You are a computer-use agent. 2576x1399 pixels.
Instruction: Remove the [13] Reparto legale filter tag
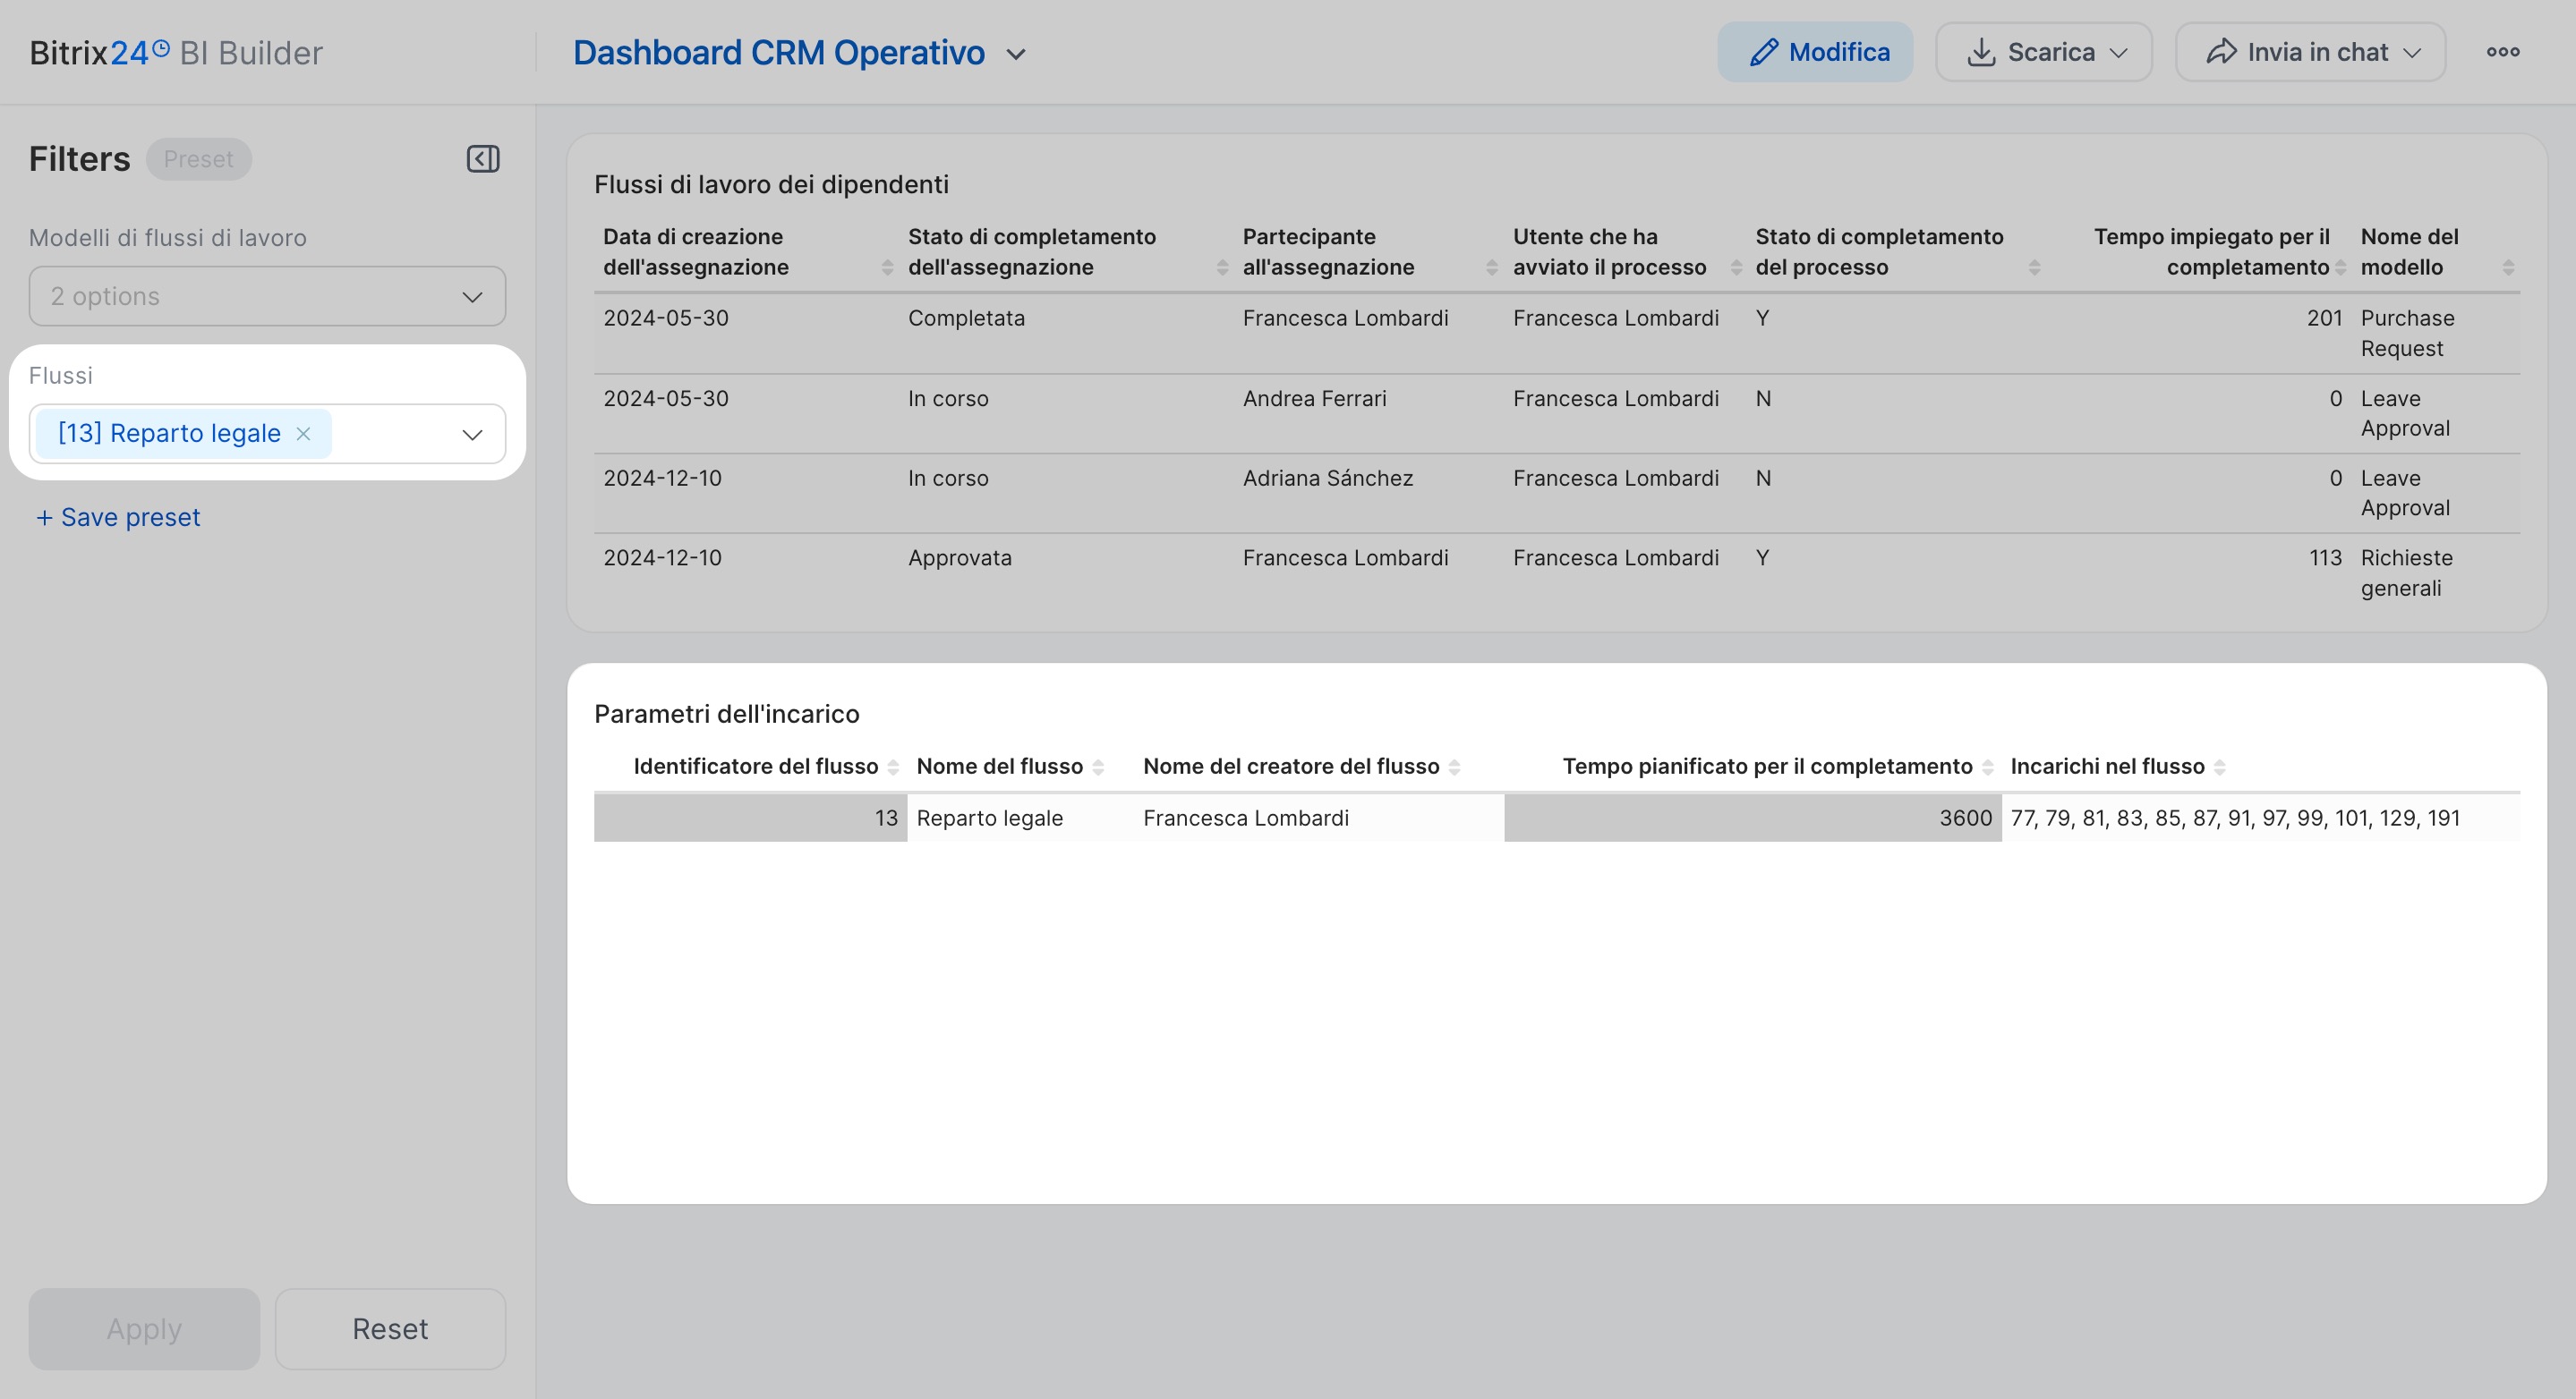[x=303, y=434]
